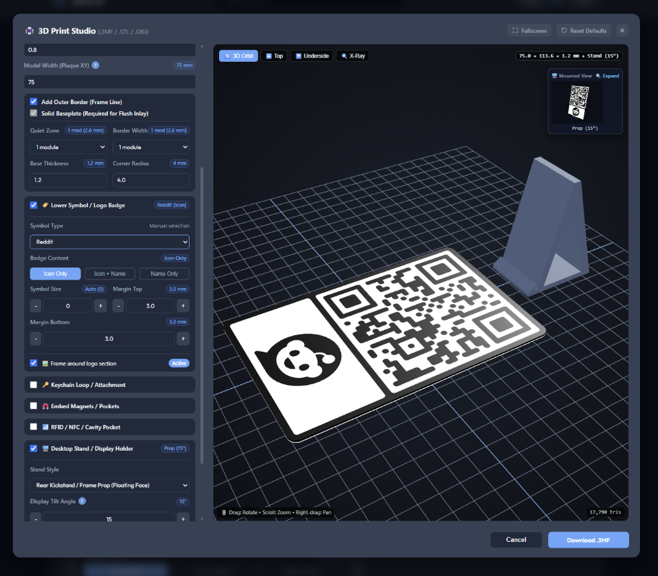The width and height of the screenshot is (658, 576).
Task: Disable Lower Symbol / Logo Badge checkbox
Action: tap(33, 205)
